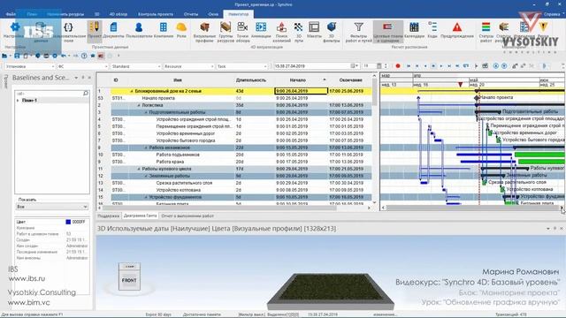Open the Роли hard hat icon

pos(181,27)
